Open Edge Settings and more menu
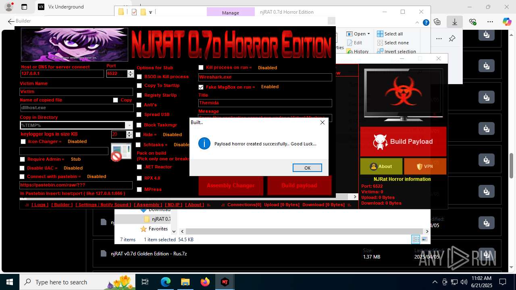 (x=490, y=22)
